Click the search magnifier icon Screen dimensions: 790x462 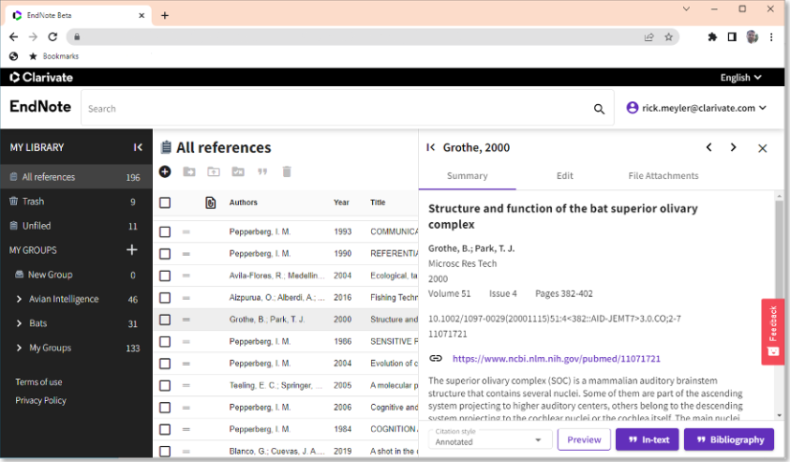tap(599, 109)
